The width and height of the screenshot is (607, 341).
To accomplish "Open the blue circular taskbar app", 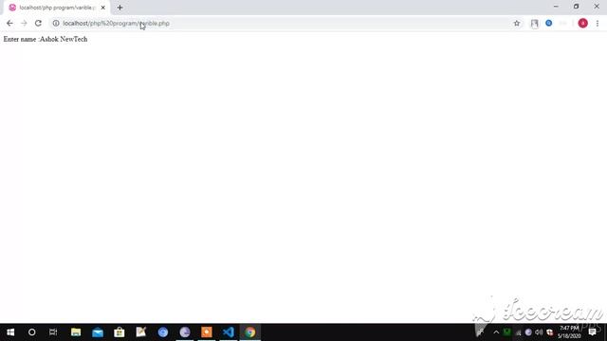I will (x=163, y=332).
